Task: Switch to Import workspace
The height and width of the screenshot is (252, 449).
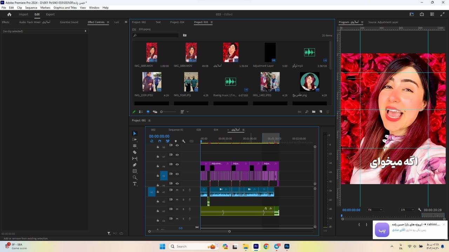Action: click(x=24, y=14)
